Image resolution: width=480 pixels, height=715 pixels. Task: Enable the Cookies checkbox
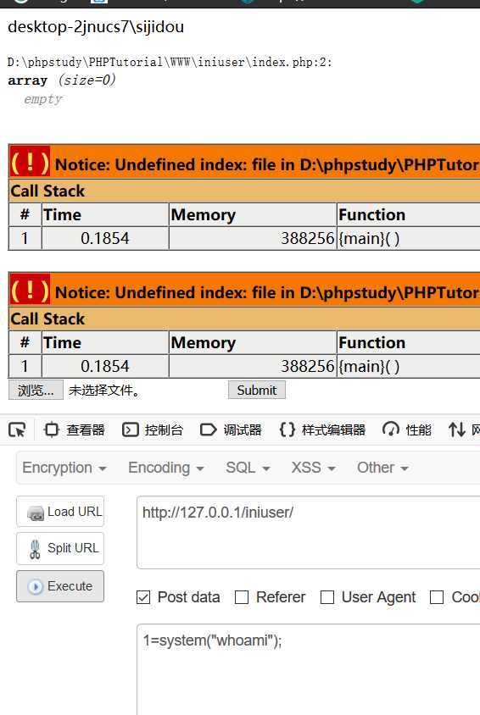437,597
